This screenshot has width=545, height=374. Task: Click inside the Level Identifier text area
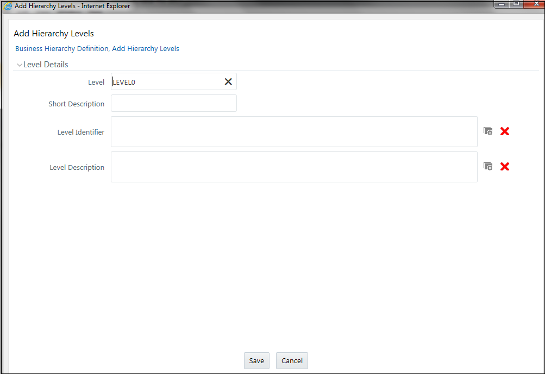click(x=294, y=131)
